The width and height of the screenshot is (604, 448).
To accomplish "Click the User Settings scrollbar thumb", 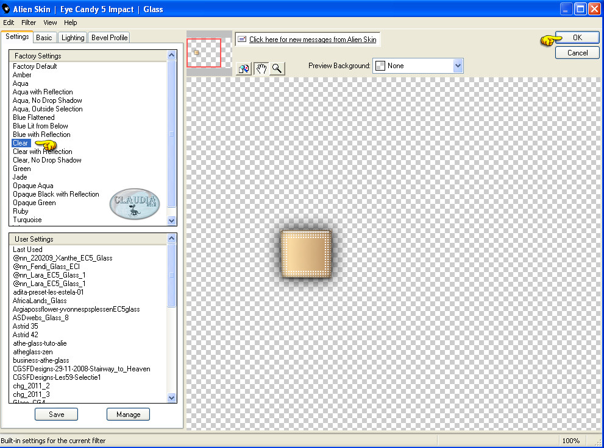I will coord(172,275).
